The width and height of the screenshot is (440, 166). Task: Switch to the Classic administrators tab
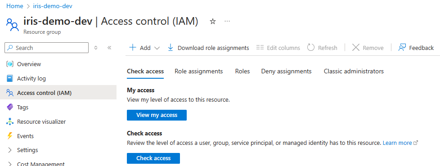click(x=354, y=71)
